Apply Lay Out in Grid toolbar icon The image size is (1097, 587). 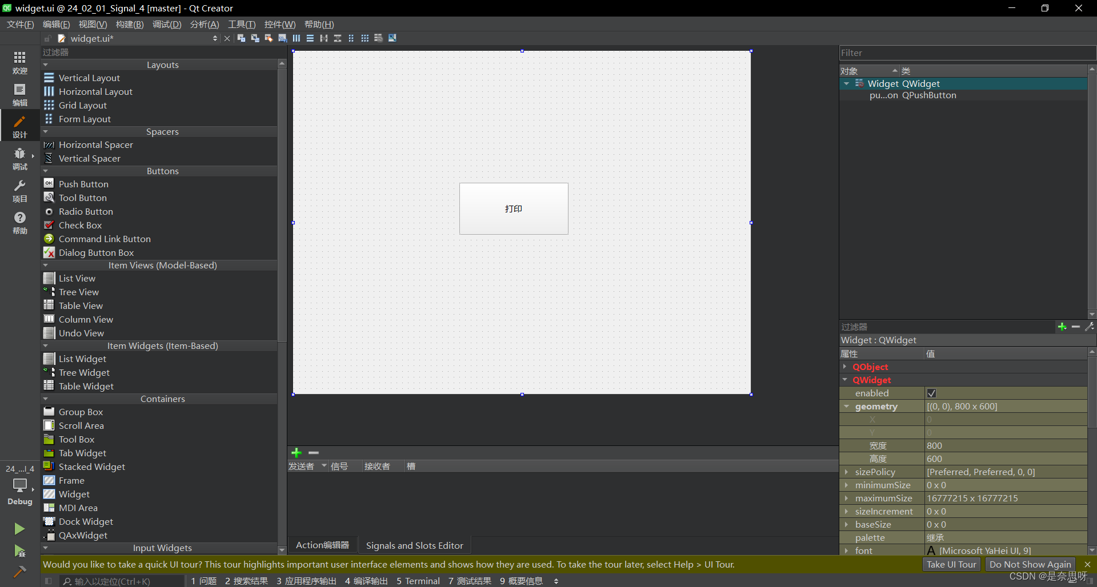tap(365, 38)
